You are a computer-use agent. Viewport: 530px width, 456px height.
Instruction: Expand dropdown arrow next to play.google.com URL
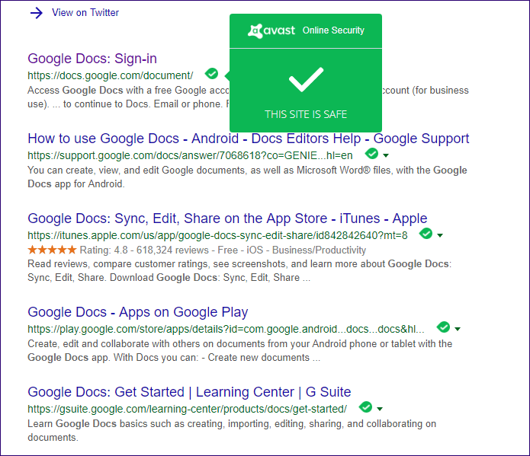click(x=458, y=329)
